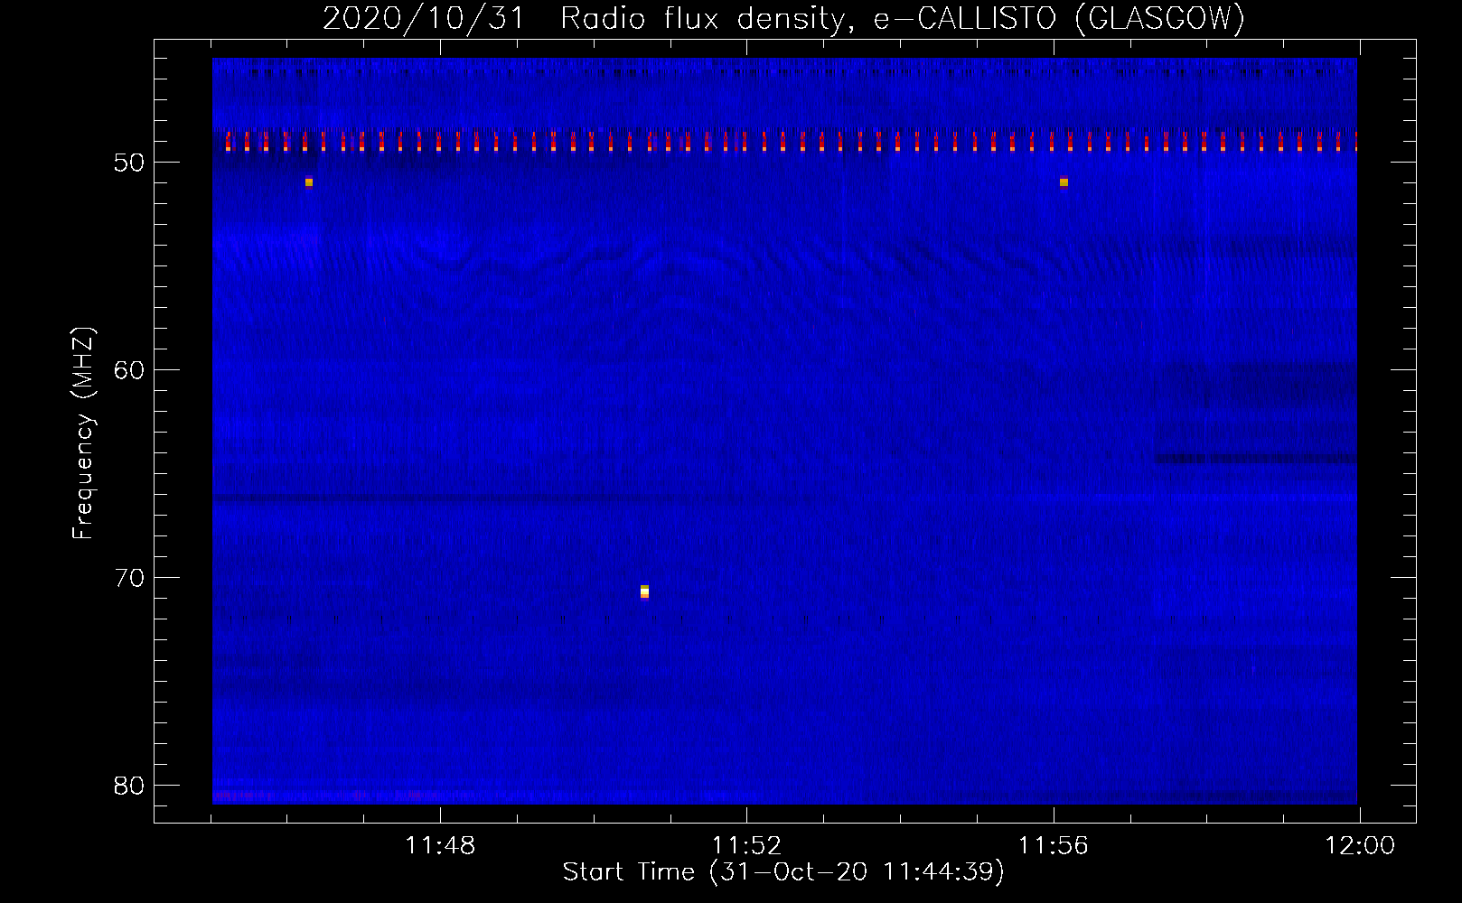Click the 80 MHz frequency tick label
This screenshot has width=1462, height=903.
point(129,786)
